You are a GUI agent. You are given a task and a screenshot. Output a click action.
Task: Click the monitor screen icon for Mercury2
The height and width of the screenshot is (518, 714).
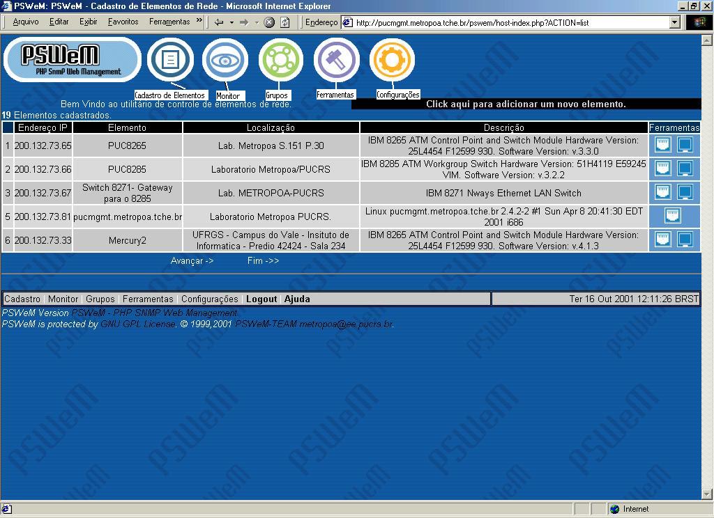tap(685, 240)
